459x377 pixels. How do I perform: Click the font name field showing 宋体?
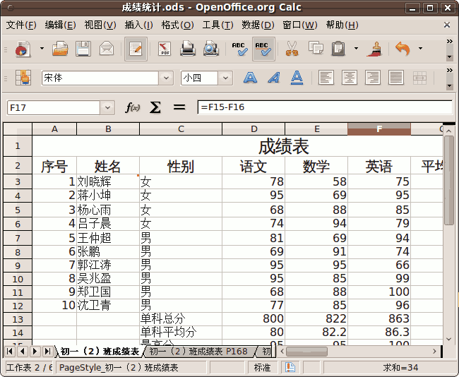pos(100,78)
